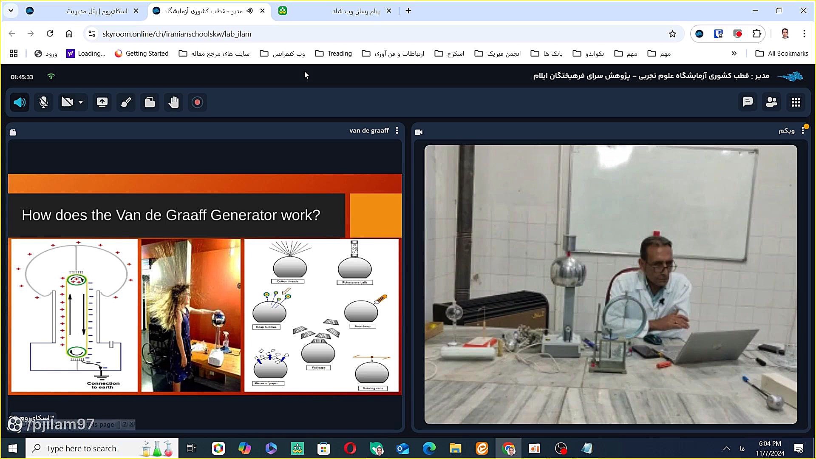Viewport: 816px width, 459px height.
Task: Open the files sharing panel
Action: tap(150, 102)
